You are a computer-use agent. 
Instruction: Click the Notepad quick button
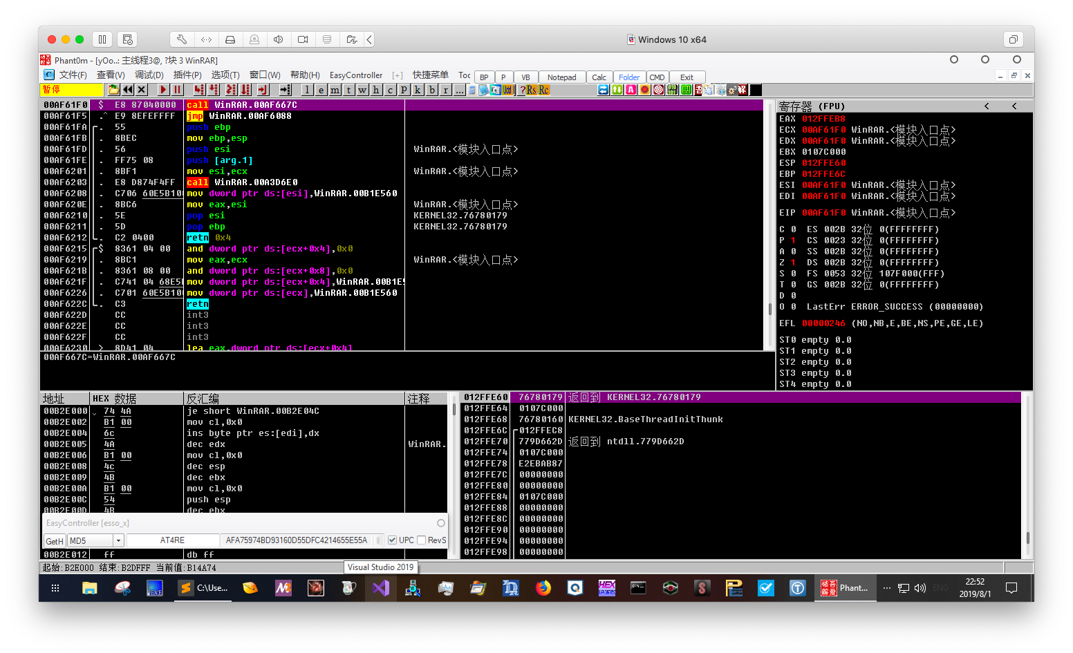coord(561,77)
